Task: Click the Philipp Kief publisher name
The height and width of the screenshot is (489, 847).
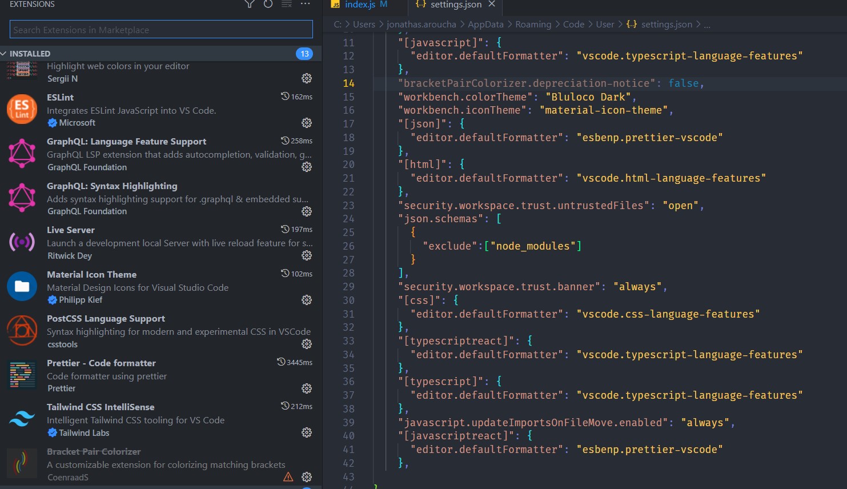Action: coord(81,300)
